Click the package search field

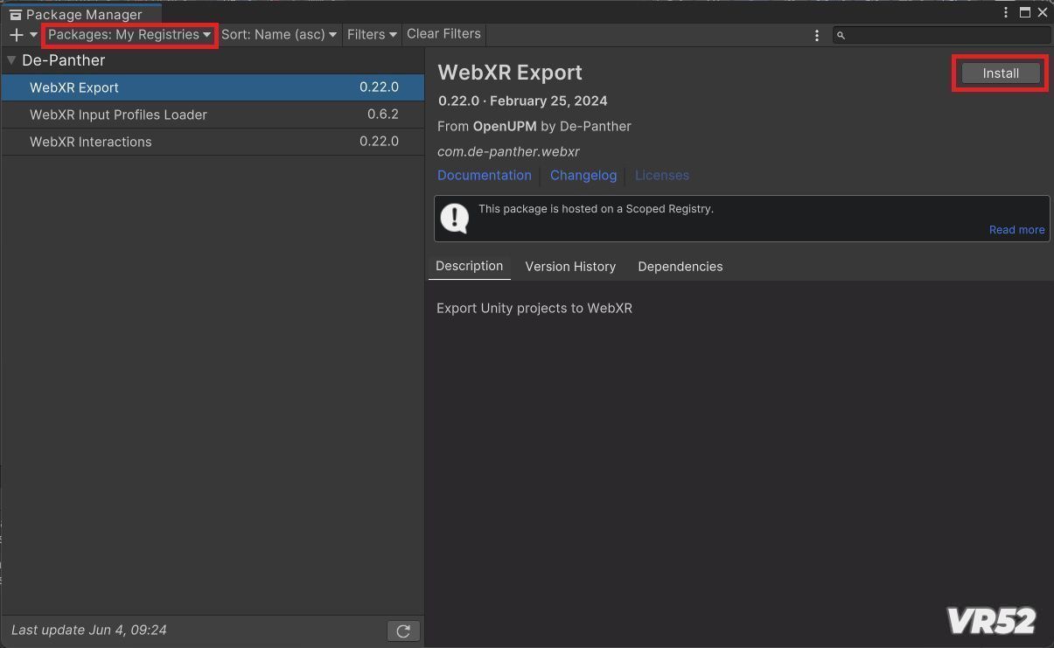pyautogui.click(x=941, y=35)
